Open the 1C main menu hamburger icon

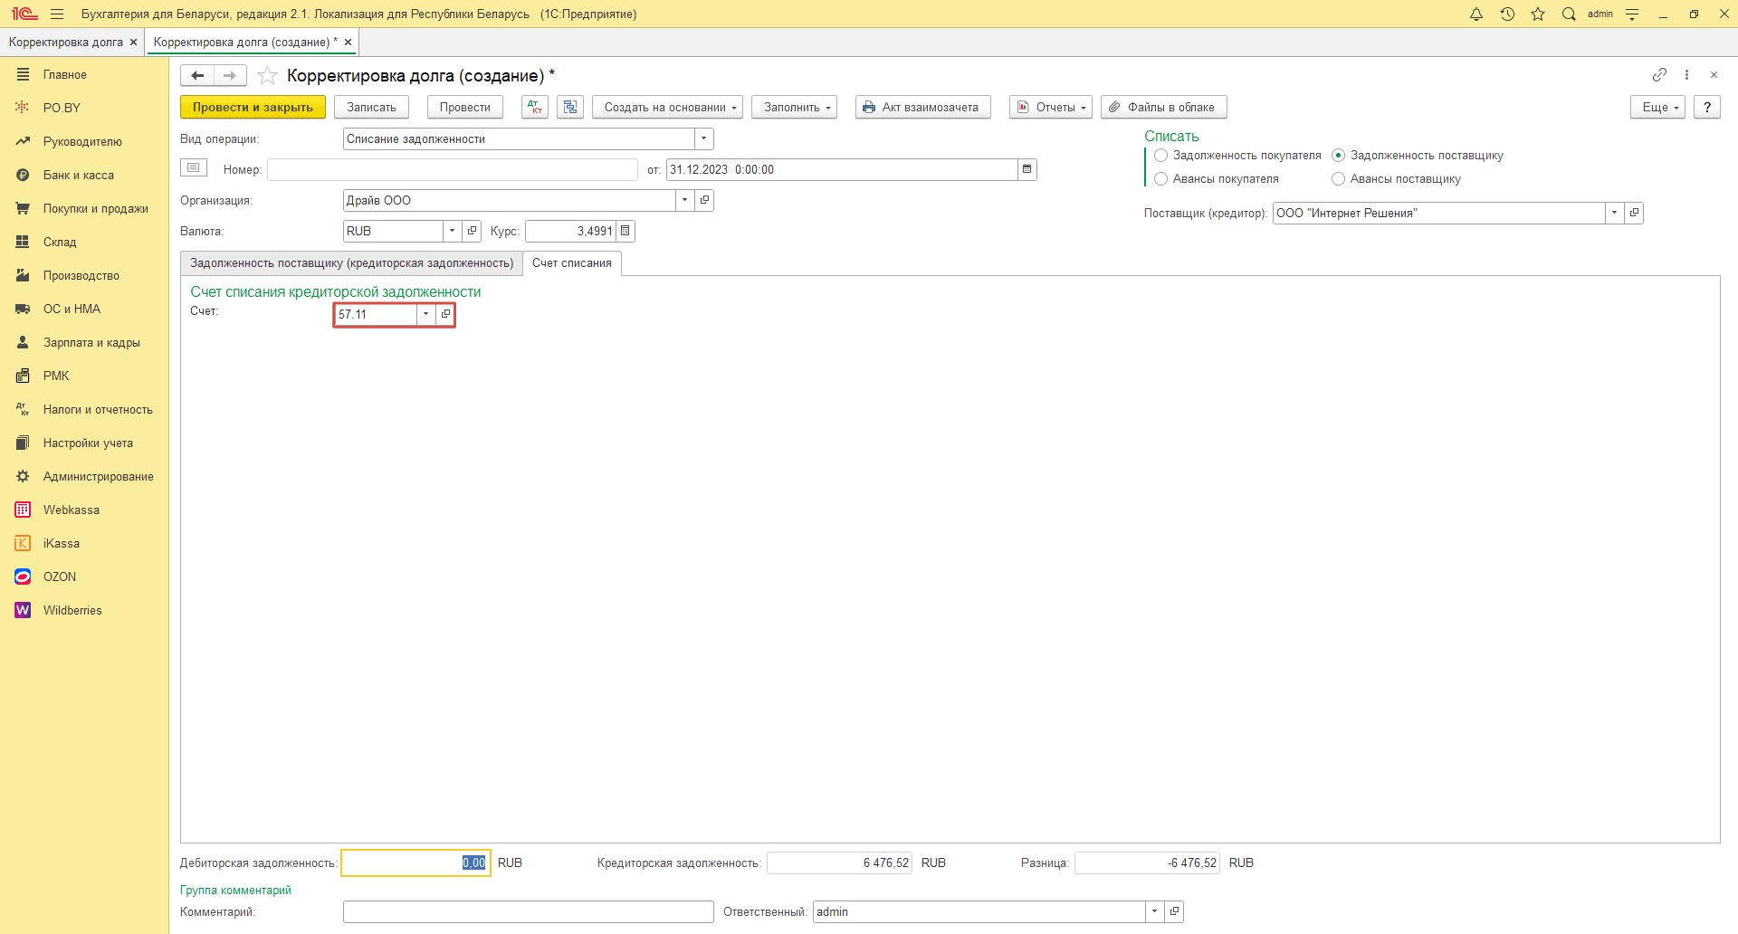coord(57,14)
